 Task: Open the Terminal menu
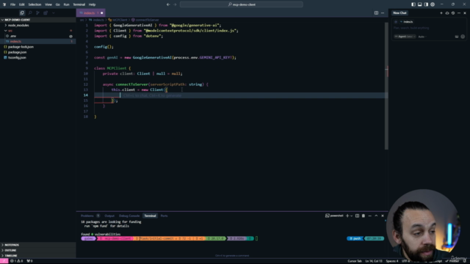coord(79,4)
